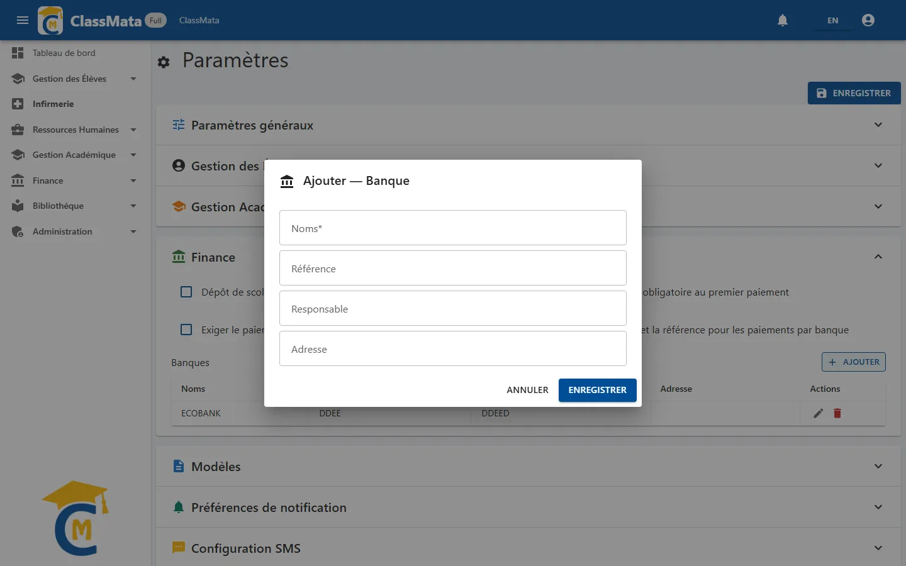Viewport: 906px width, 566px height.
Task: Click the top ENREGISTRER page button
Action: coord(854,93)
